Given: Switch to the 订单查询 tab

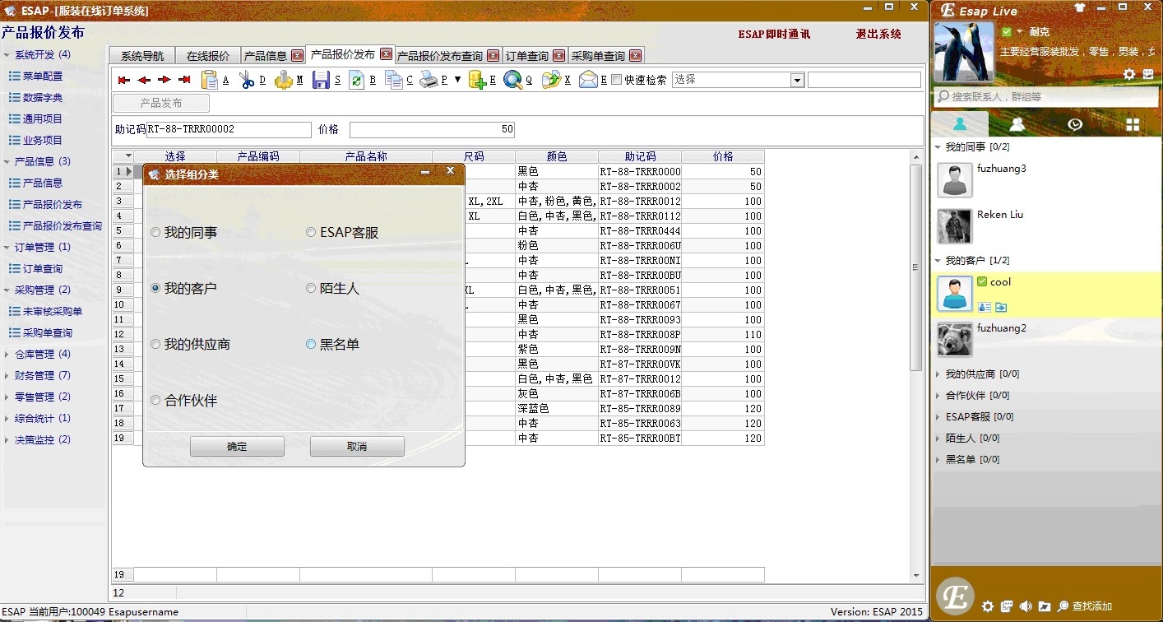Looking at the screenshot, I should (x=526, y=56).
